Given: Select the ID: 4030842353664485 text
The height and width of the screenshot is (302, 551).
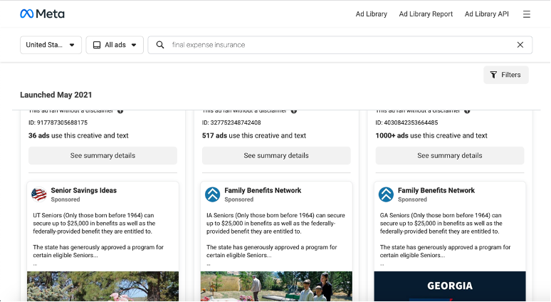Looking at the screenshot, I should point(406,123).
